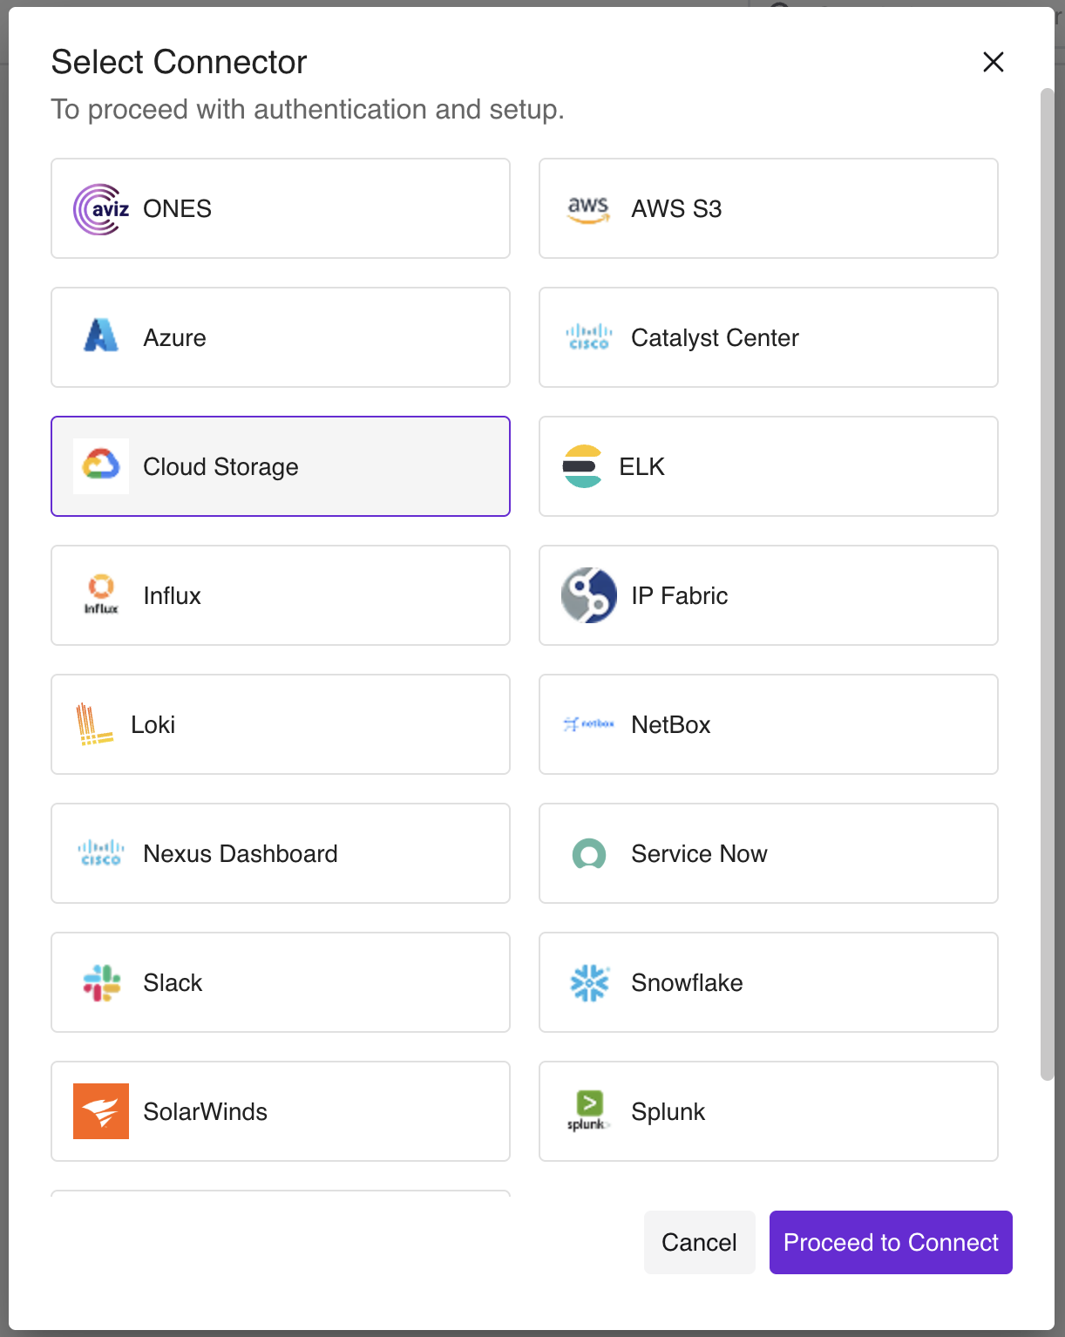Cancel the connector selection dialog
The height and width of the screenshot is (1337, 1065).
click(699, 1242)
